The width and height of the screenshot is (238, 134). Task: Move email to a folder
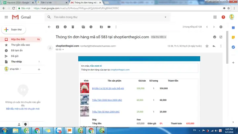(x=101, y=27)
